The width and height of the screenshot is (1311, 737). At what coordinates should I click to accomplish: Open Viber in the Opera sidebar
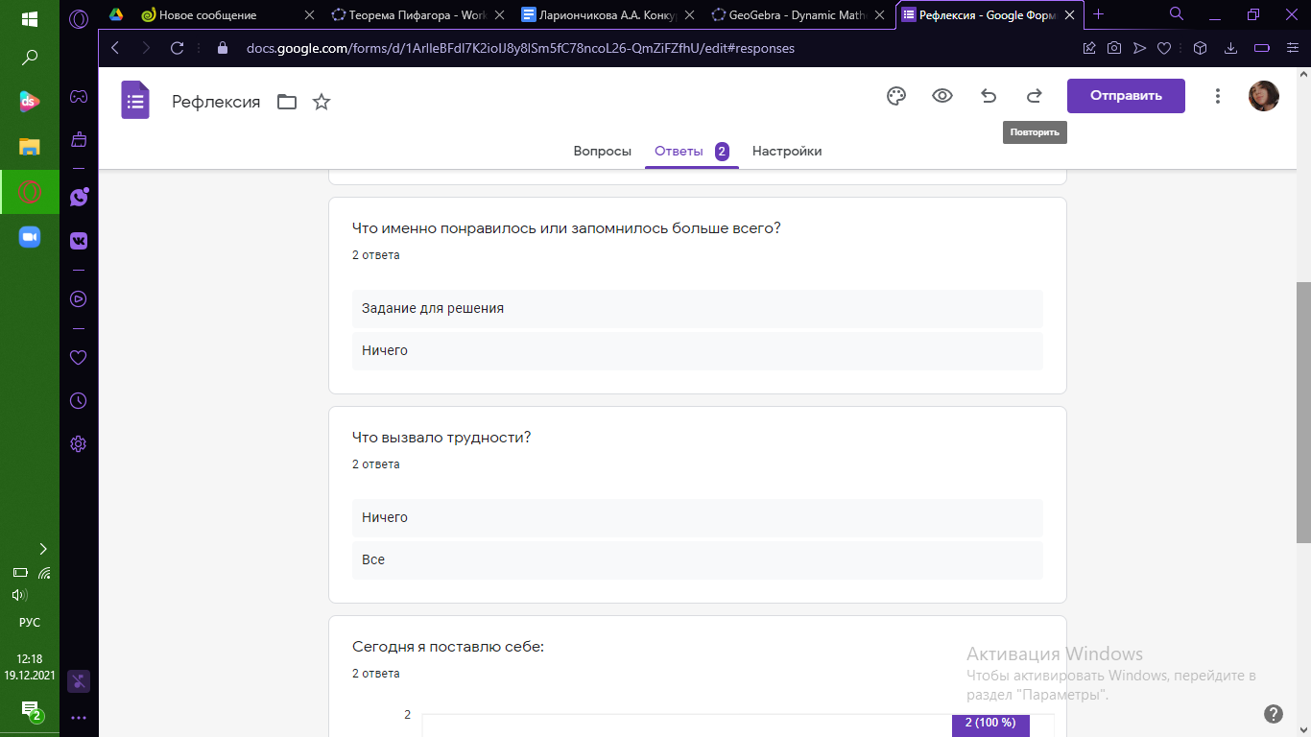(x=79, y=197)
